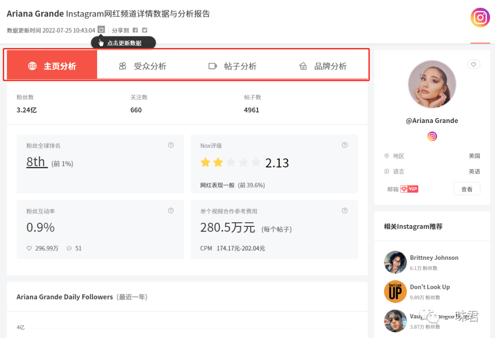The width and height of the screenshot is (495, 338).
Task: Switch to the 品牌分析 tab
Action: (323, 66)
